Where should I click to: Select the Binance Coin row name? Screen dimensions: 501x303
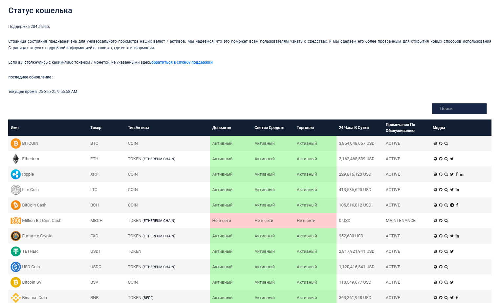pos(34,298)
